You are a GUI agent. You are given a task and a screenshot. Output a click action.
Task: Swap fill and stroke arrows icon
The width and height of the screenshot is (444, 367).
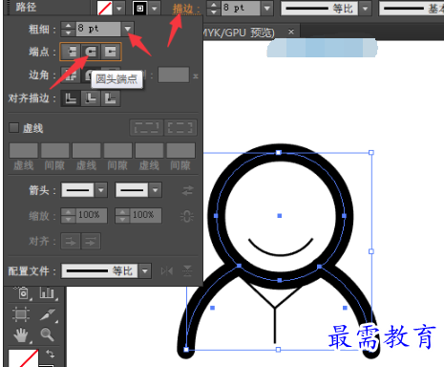(50, 354)
